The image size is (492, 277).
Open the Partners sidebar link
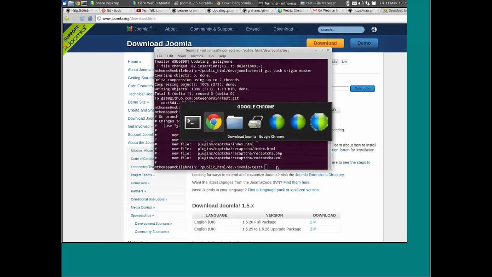(138, 191)
